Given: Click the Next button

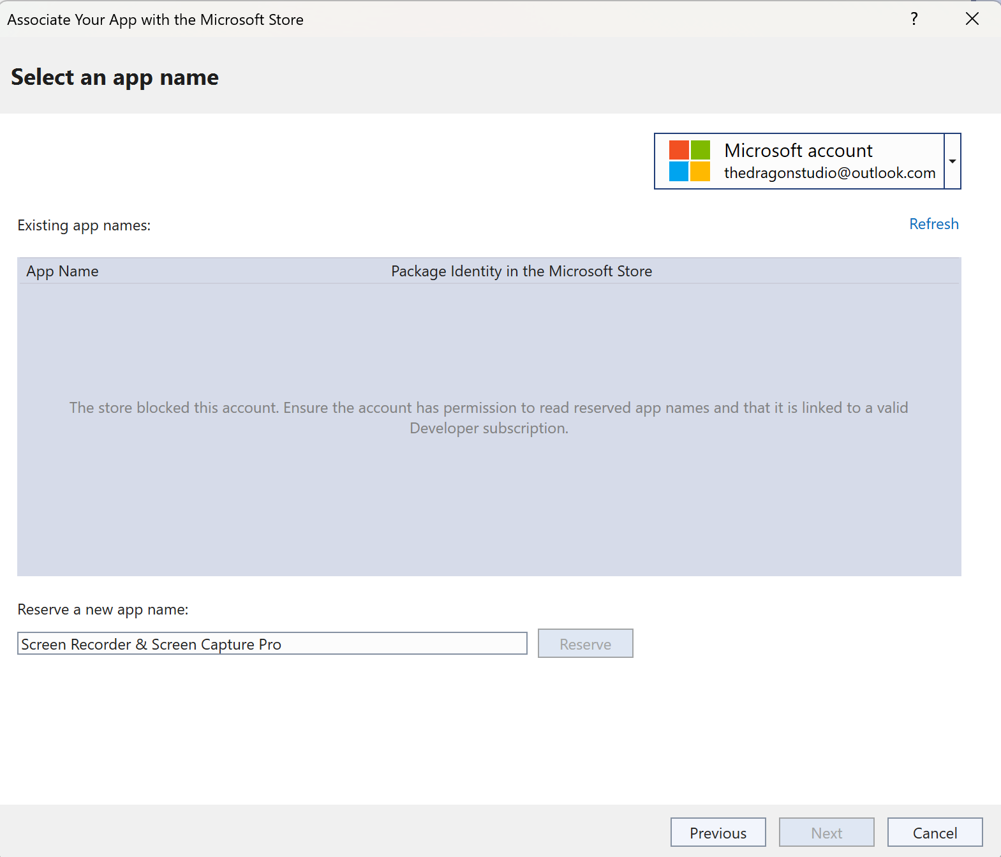Looking at the screenshot, I should click(x=827, y=832).
